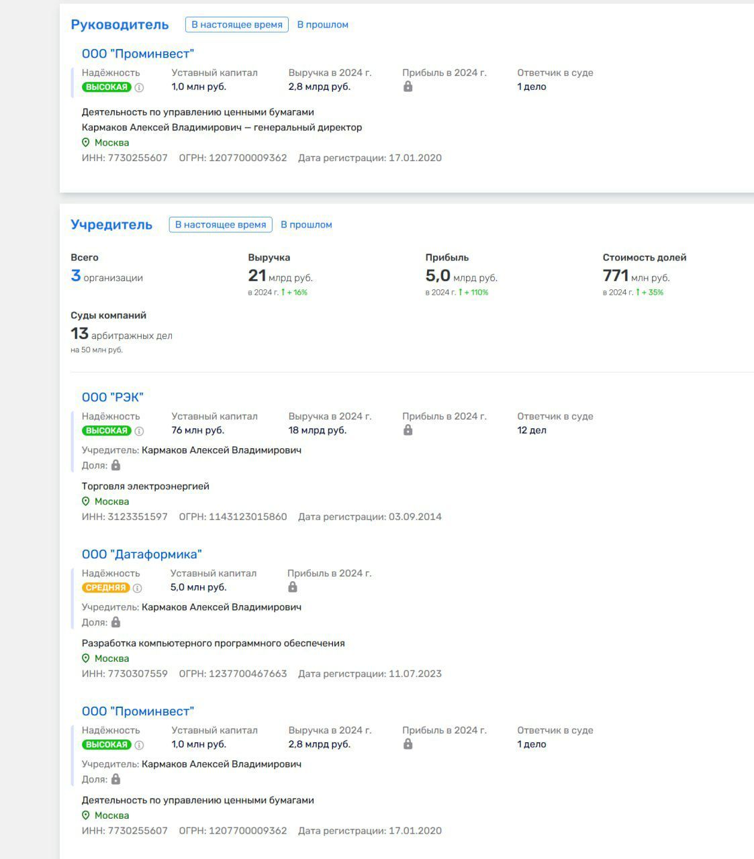
Task: Click Торговля электроэнергией activity text
Action: [x=146, y=487]
